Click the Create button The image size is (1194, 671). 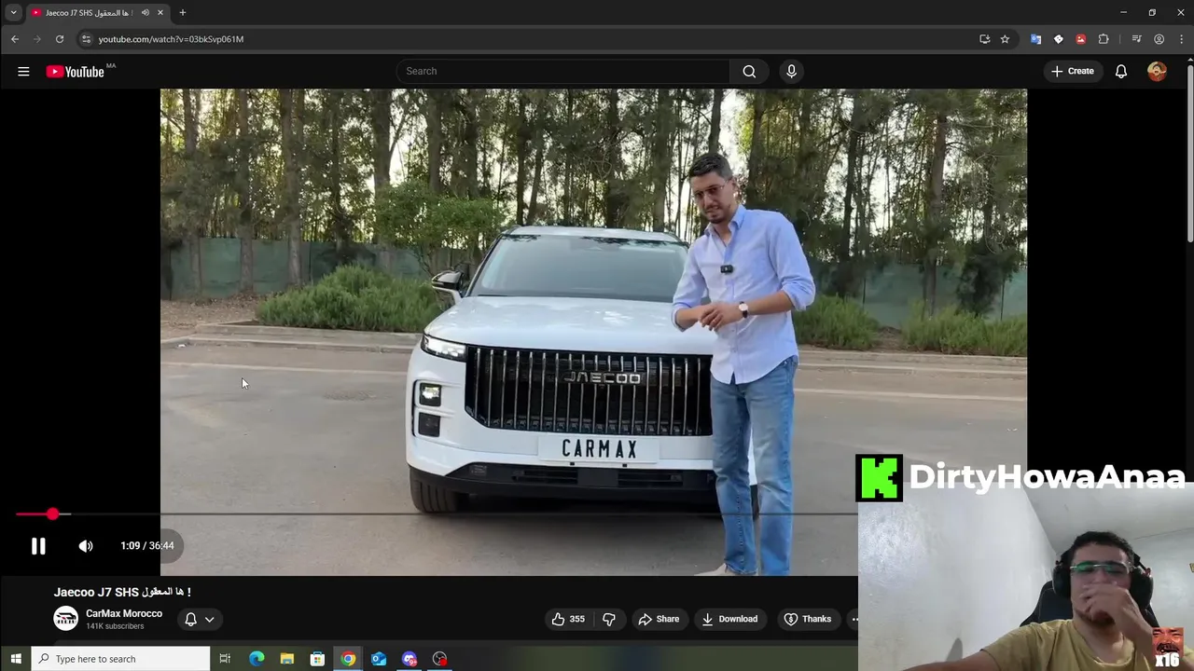pyautogui.click(x=1073, y=71)
